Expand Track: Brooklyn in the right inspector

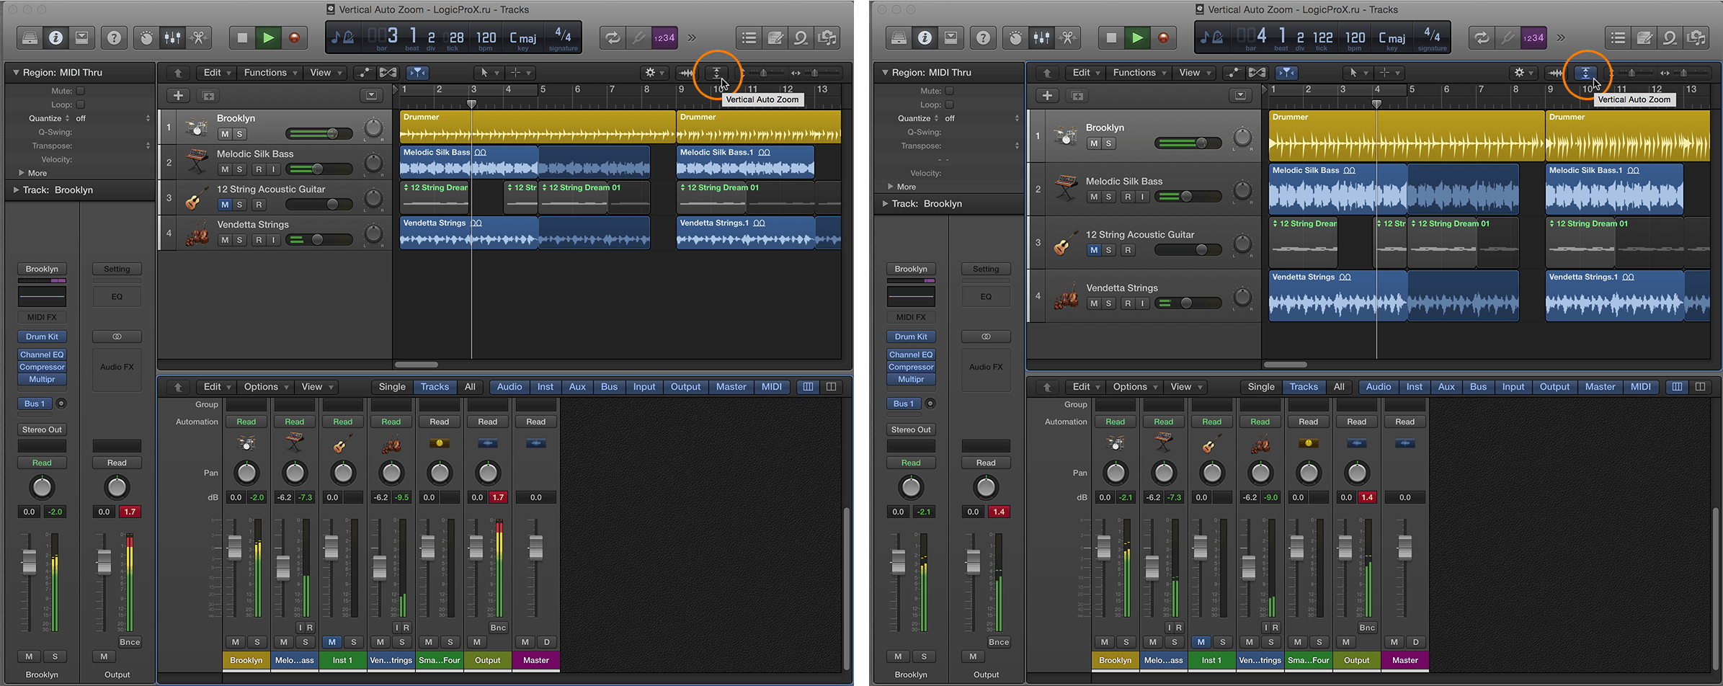point(885,204)
